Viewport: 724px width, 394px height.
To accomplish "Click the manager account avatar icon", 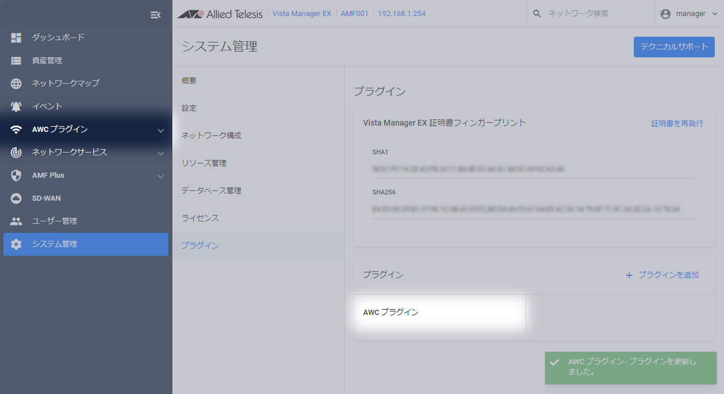I will 665,14.
